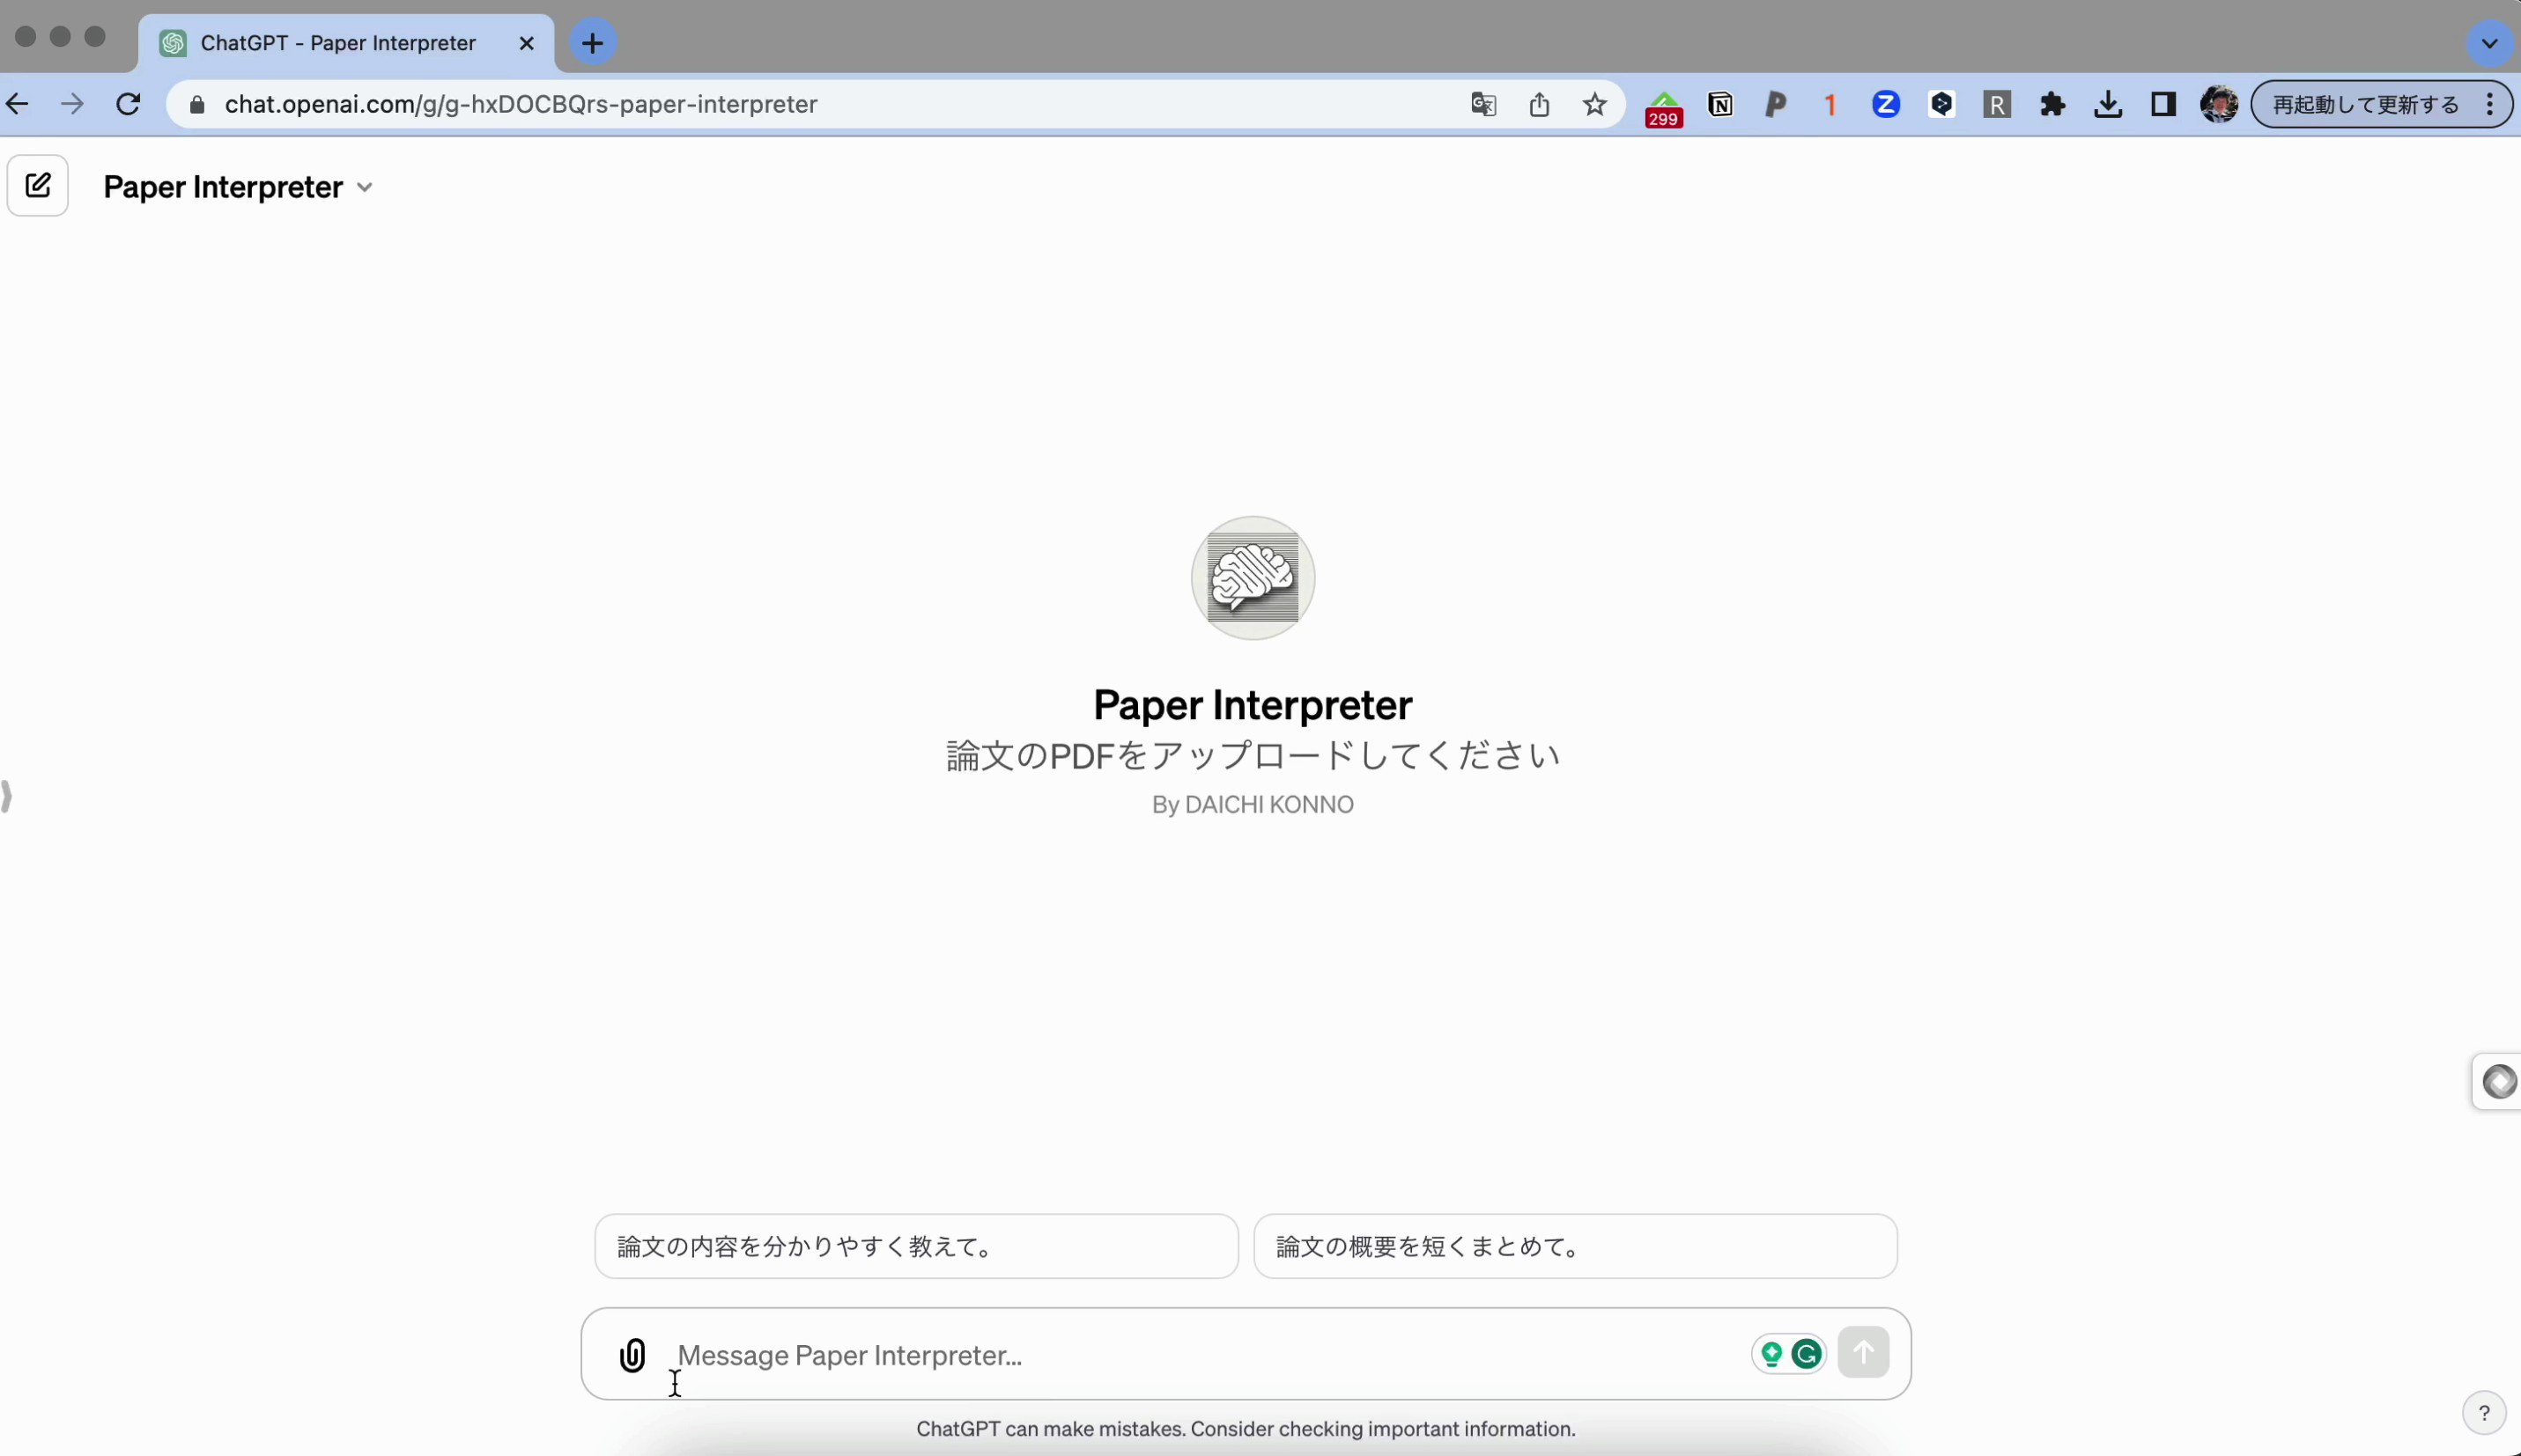Start a new chat with edit icon
This screenshot has width=2521, height=1456.
click(38, 186)
